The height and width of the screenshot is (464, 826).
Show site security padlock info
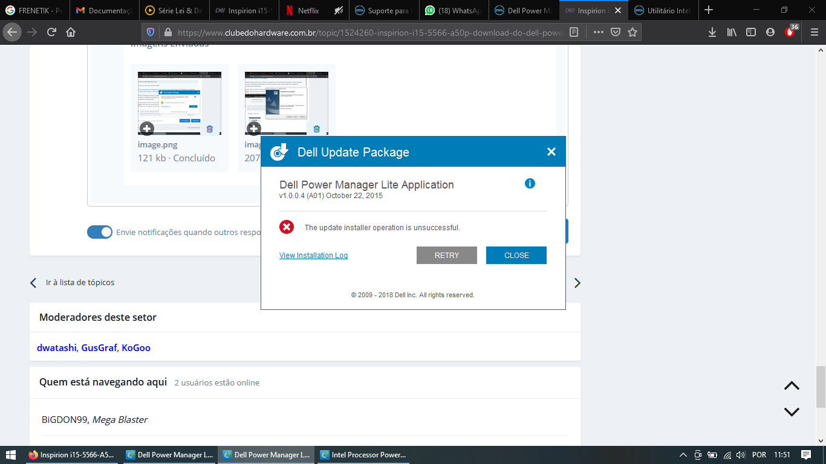pos(167,32)
